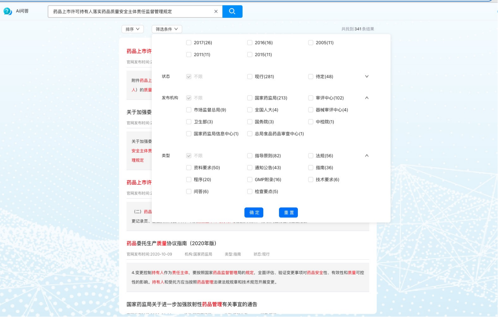Open 药品委托生产质量协议指南（2020年版） result

click(x=171, y=243)
